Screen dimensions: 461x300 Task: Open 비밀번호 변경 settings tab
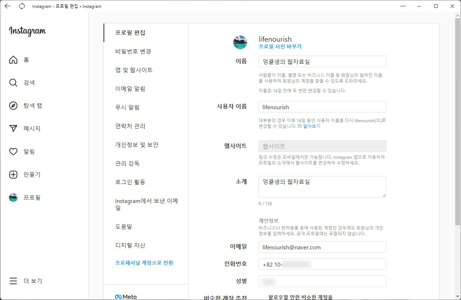pyautogui.click(x=146, y=51)
